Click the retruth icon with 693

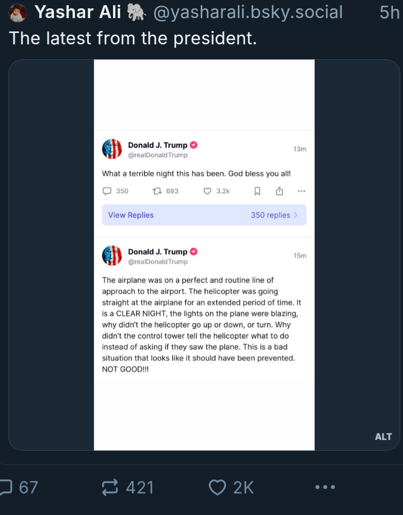(x=157, y=191)
